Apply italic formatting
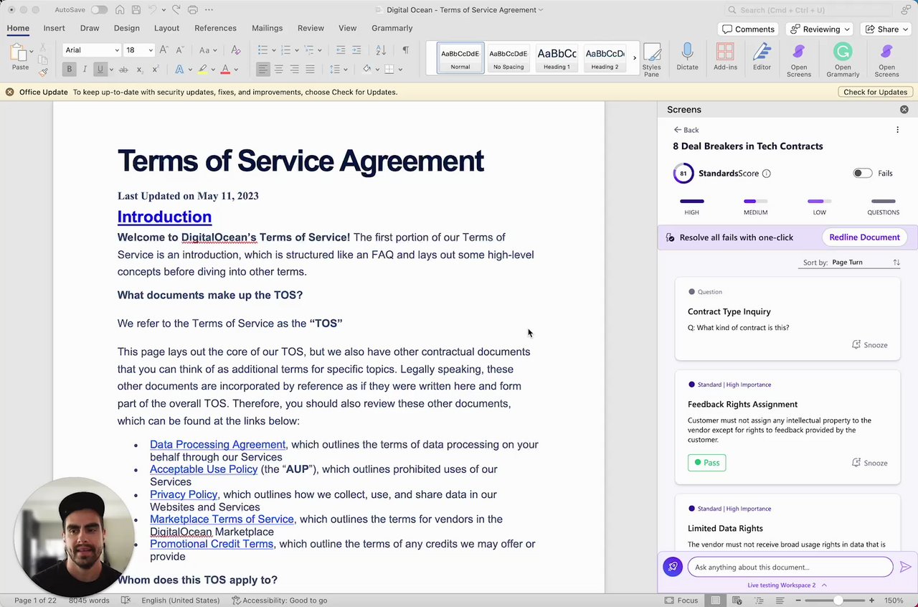The height and width of the screenshot is (607, 918). click(x=85, y=70)
